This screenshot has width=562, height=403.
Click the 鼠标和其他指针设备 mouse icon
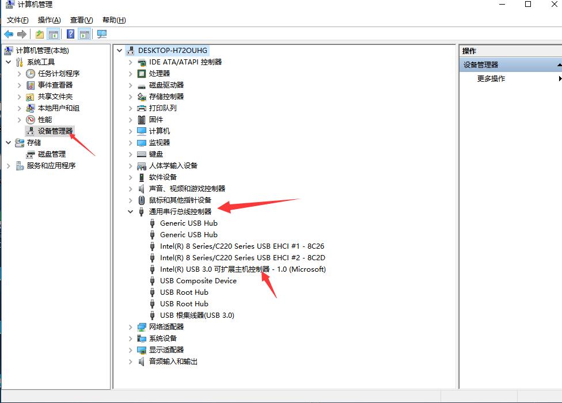click(x=142, y=200)
